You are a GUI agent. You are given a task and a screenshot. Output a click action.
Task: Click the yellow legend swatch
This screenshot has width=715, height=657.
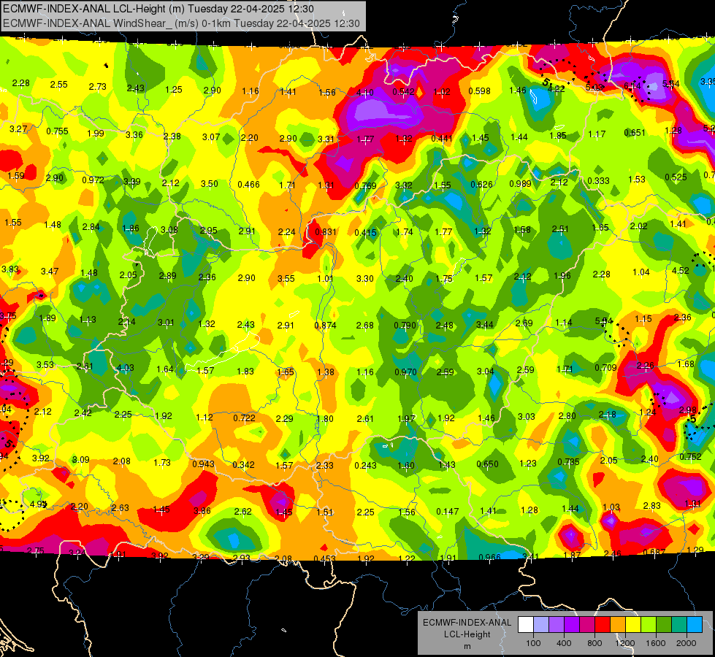(x=633, y=625)
